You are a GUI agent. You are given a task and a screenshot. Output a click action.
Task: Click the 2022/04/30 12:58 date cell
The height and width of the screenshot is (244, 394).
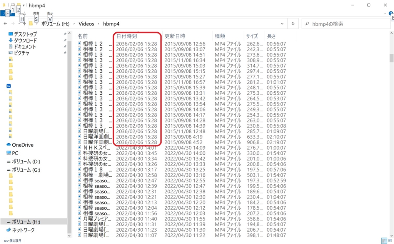coord(136,175)
